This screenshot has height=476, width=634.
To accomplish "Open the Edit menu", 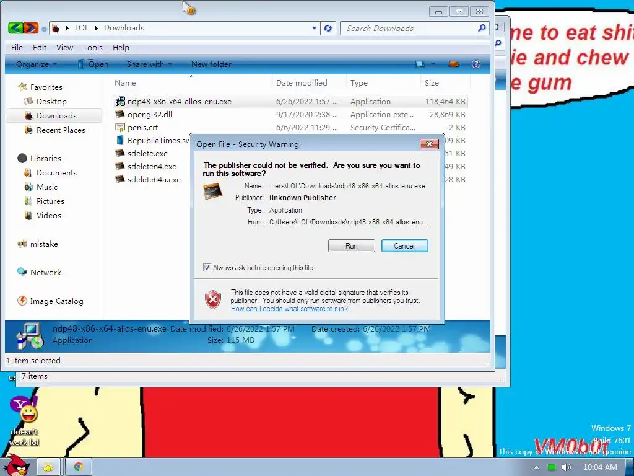I will pyautogui.click(x=40, y=47).
